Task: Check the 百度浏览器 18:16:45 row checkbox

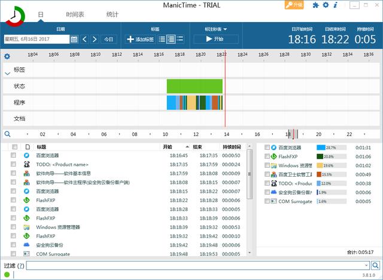Action: [13, 155]
